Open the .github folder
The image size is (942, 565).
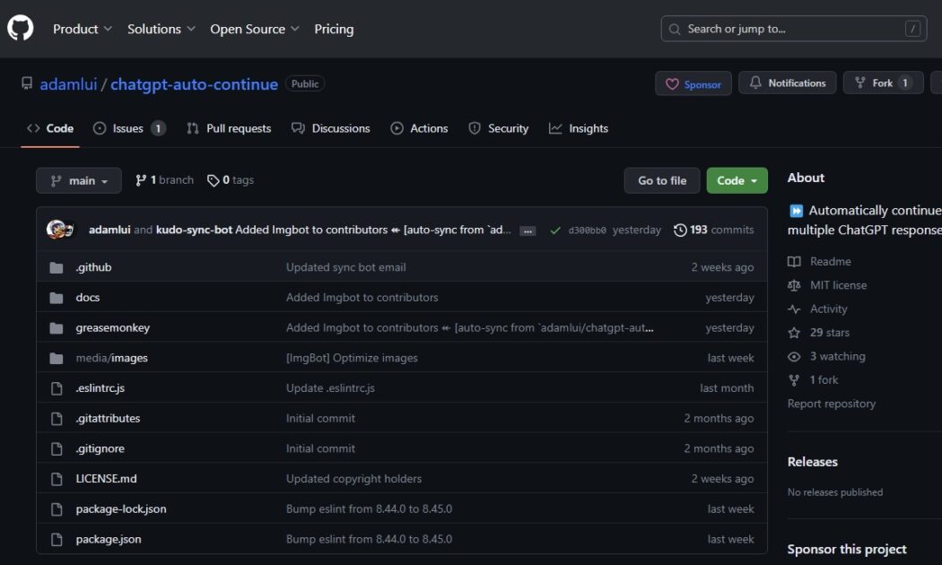coord(93,267)
